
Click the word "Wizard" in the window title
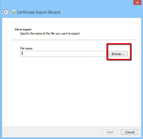54,12
